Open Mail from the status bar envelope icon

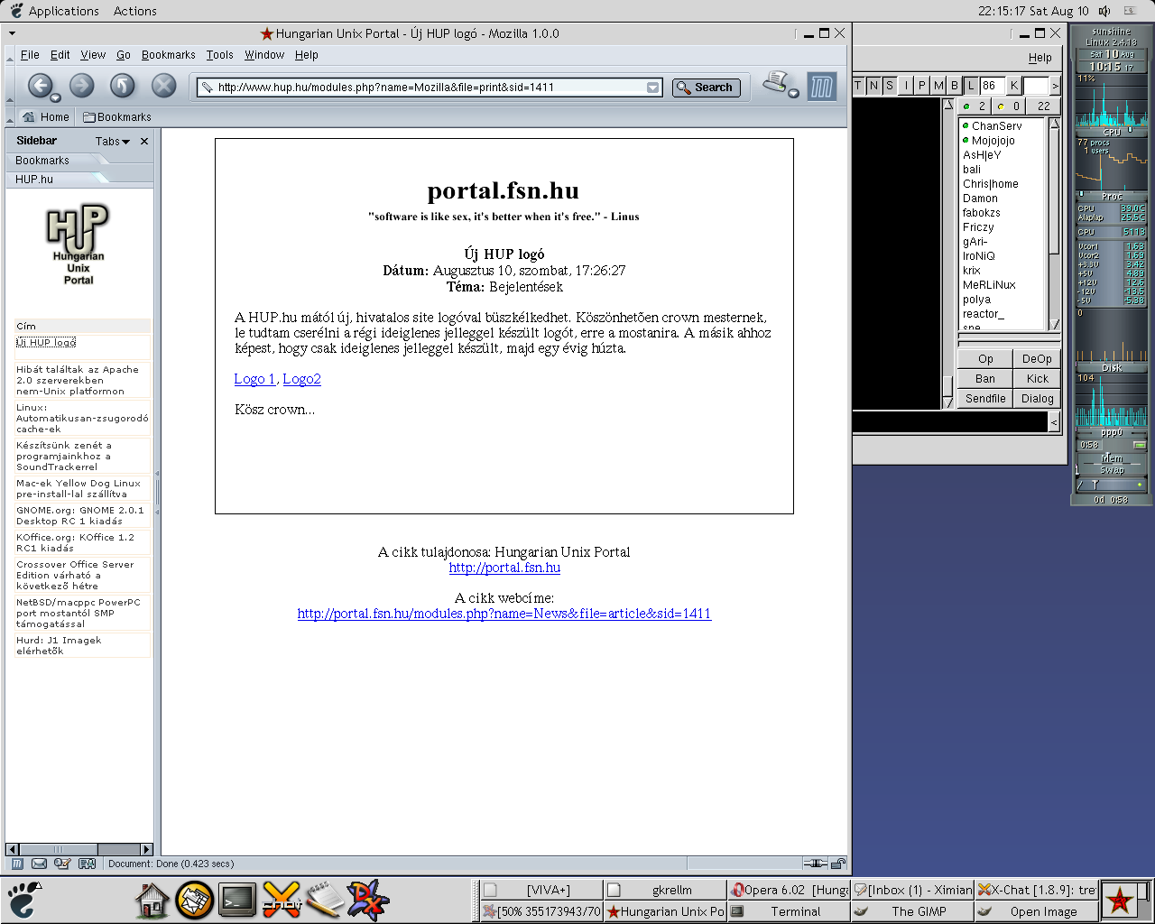pyautogui.click(x=40, y=864)
